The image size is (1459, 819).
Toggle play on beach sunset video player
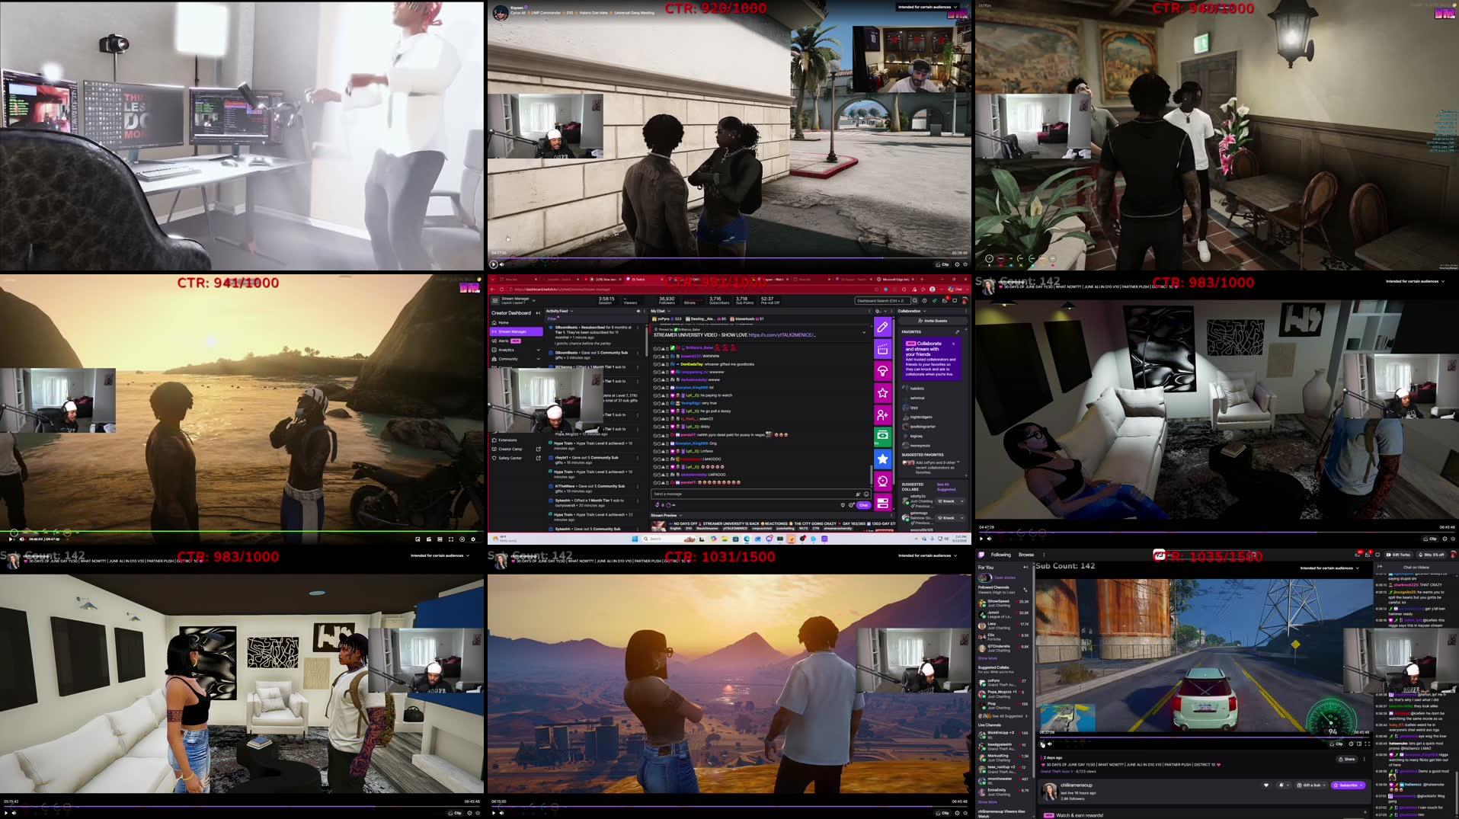(11, 539)
